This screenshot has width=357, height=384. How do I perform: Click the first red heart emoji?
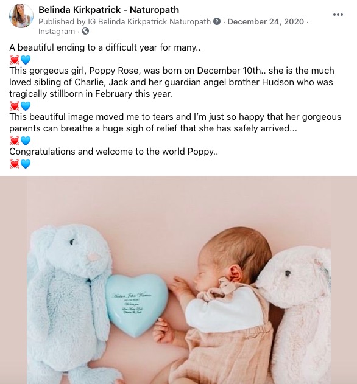tap(15, 60)
